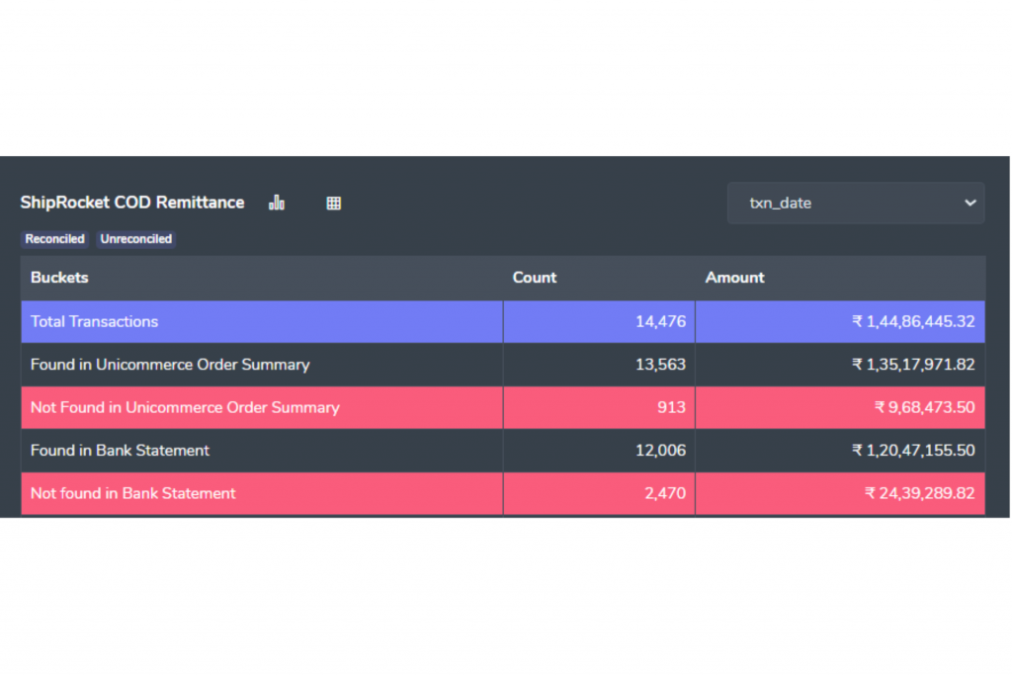This screenshot has height=675, width=1012.
Task: Click count value 12,006
Action: coord(660,451)
